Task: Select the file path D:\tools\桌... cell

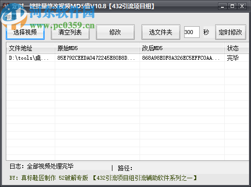Action: (x=31, y=58)
